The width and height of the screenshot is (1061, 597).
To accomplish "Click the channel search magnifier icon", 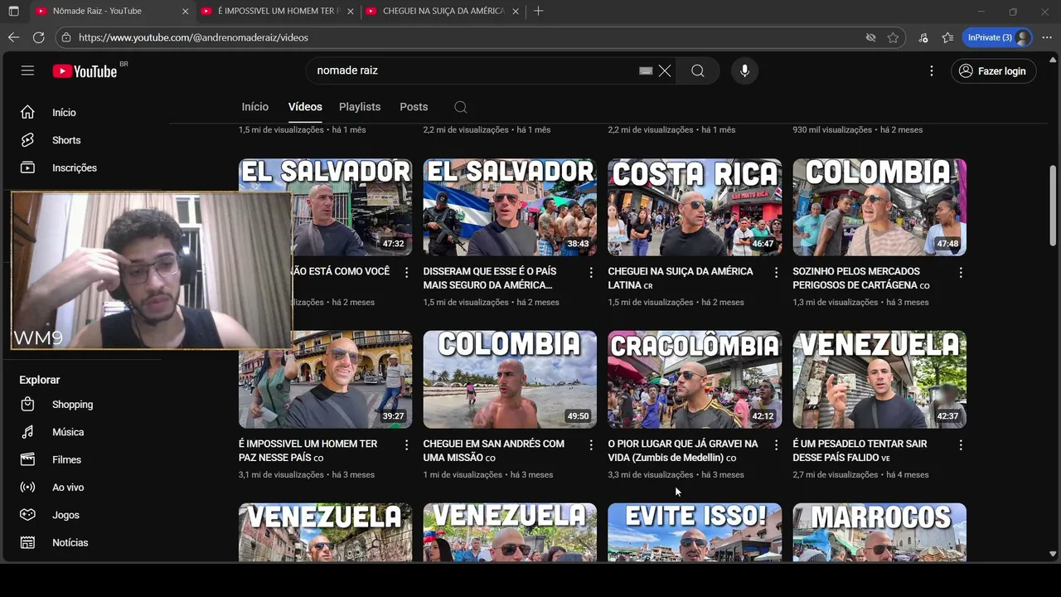I will (461, 107).
